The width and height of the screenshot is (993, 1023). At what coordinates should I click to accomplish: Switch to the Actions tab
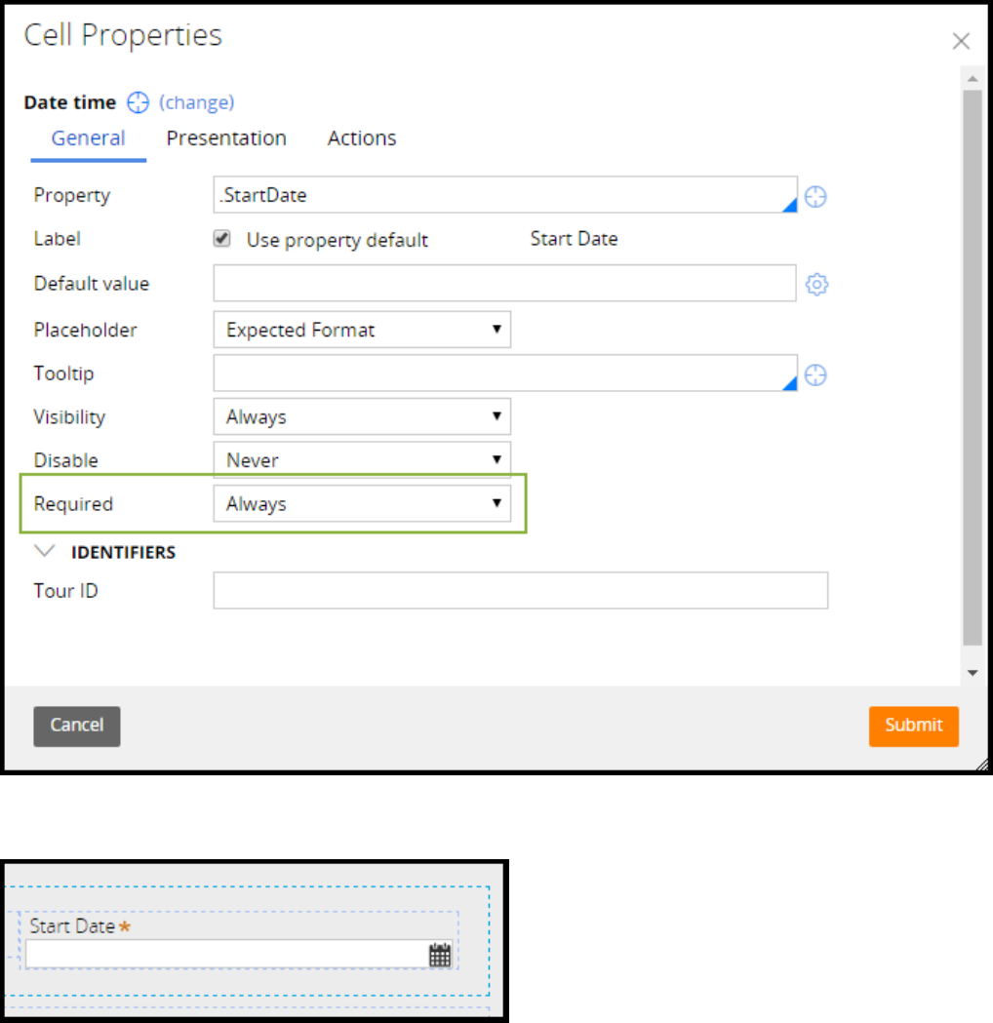[362, 138]
